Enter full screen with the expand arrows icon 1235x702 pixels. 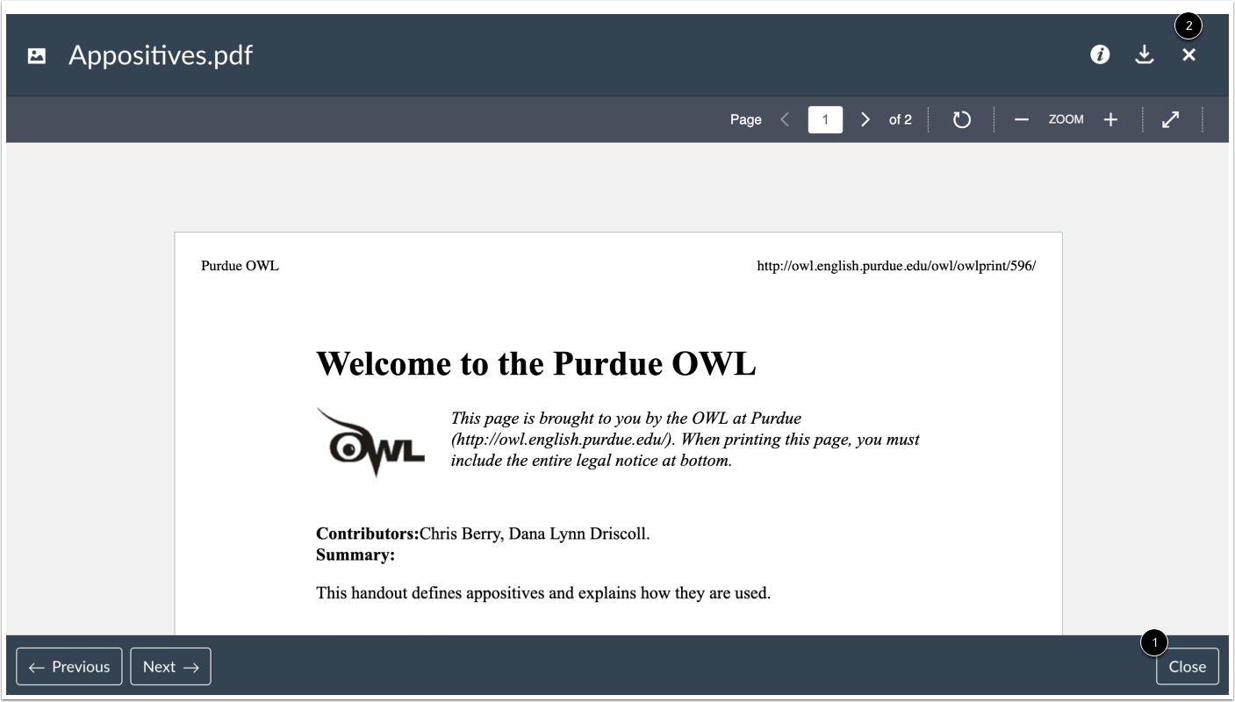click(x=1171, y=119)
